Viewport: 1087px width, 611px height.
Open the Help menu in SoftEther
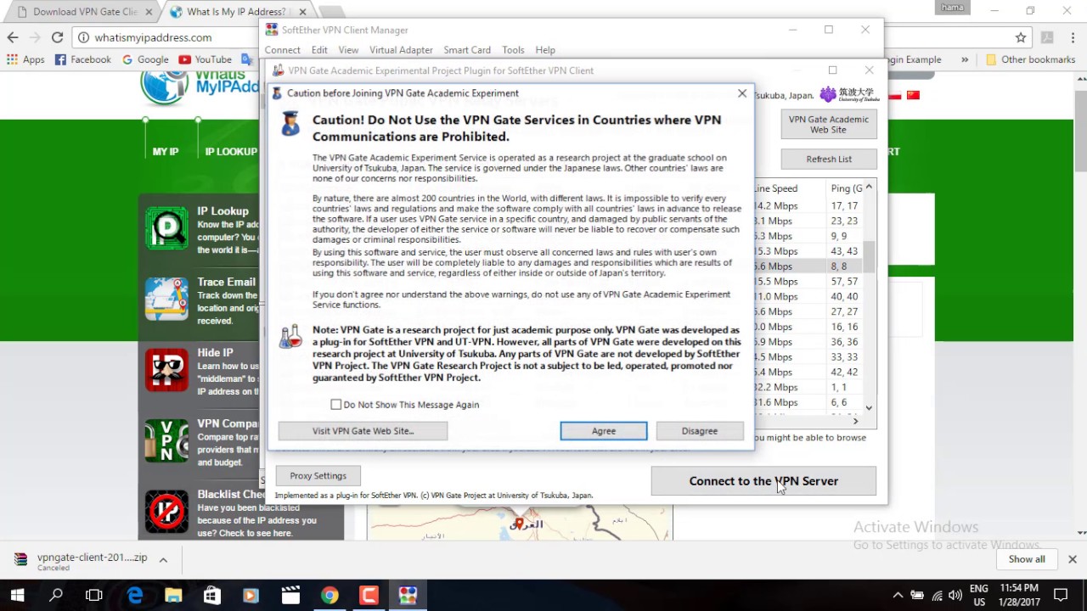545,50
